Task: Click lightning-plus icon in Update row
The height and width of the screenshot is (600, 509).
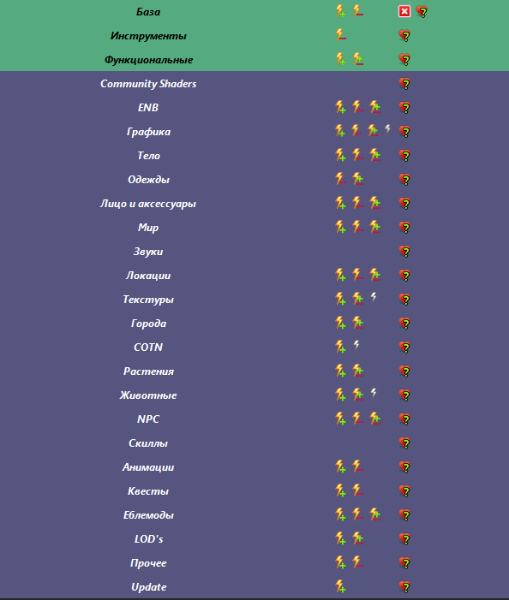Action: 340,586
